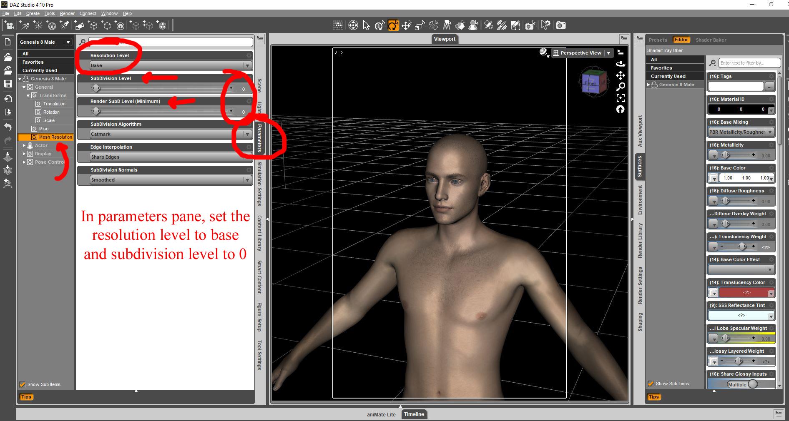Click viewport Frame selection icon
Viewport: 789px width, 421px height.
click(x=621, y=98)
